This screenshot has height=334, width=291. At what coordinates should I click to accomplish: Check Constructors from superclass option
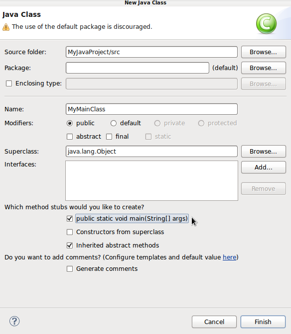pos(70,232)
